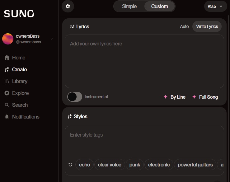This screenshot has width=230, height=182.
Task: Switch to the Simple tab
Action: click(x=129, y=6)
